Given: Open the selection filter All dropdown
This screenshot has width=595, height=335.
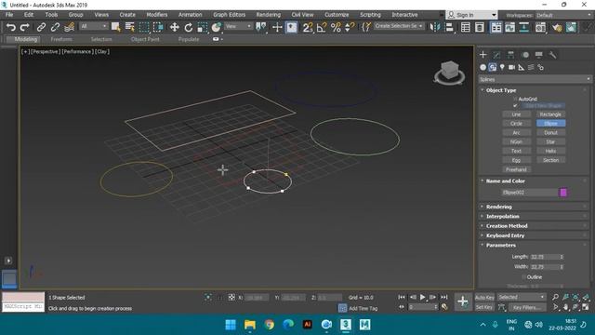Looking at the screenshot, I should [x=93, y=26].
